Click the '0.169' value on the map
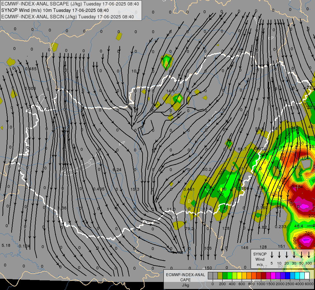Image resolution: width=315 pixels, height=290 pixels. [x=262, y=208]
